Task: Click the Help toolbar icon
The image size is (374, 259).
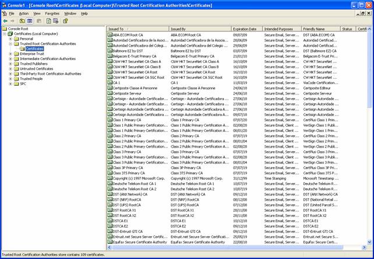Action: pyautogui.click(x=65, y=21)
